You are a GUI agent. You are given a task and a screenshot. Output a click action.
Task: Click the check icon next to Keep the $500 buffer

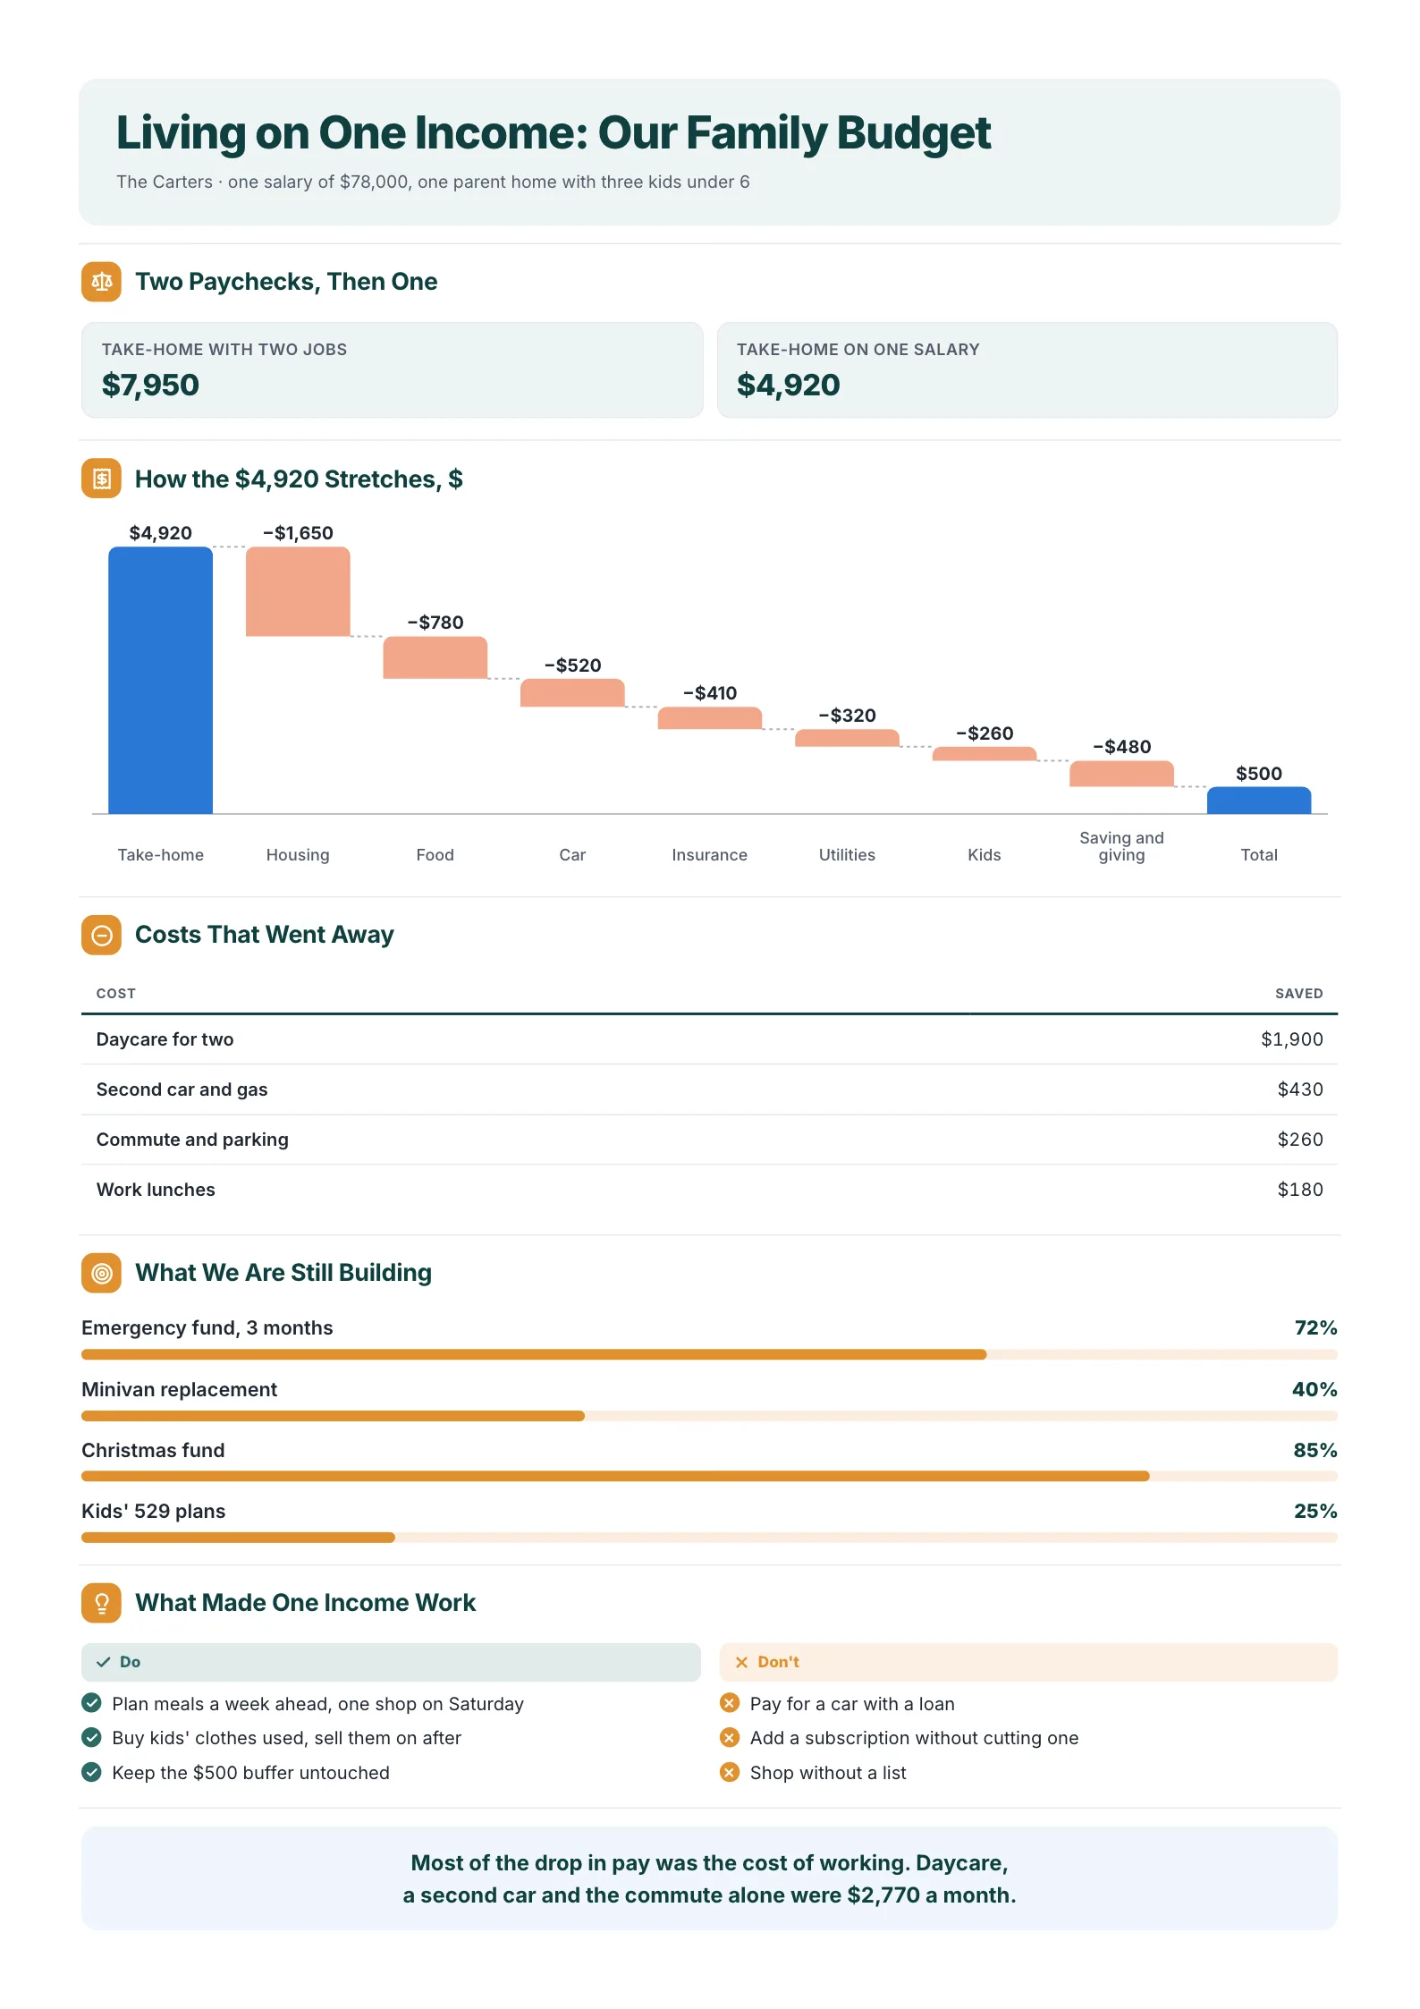[91, 1772]
